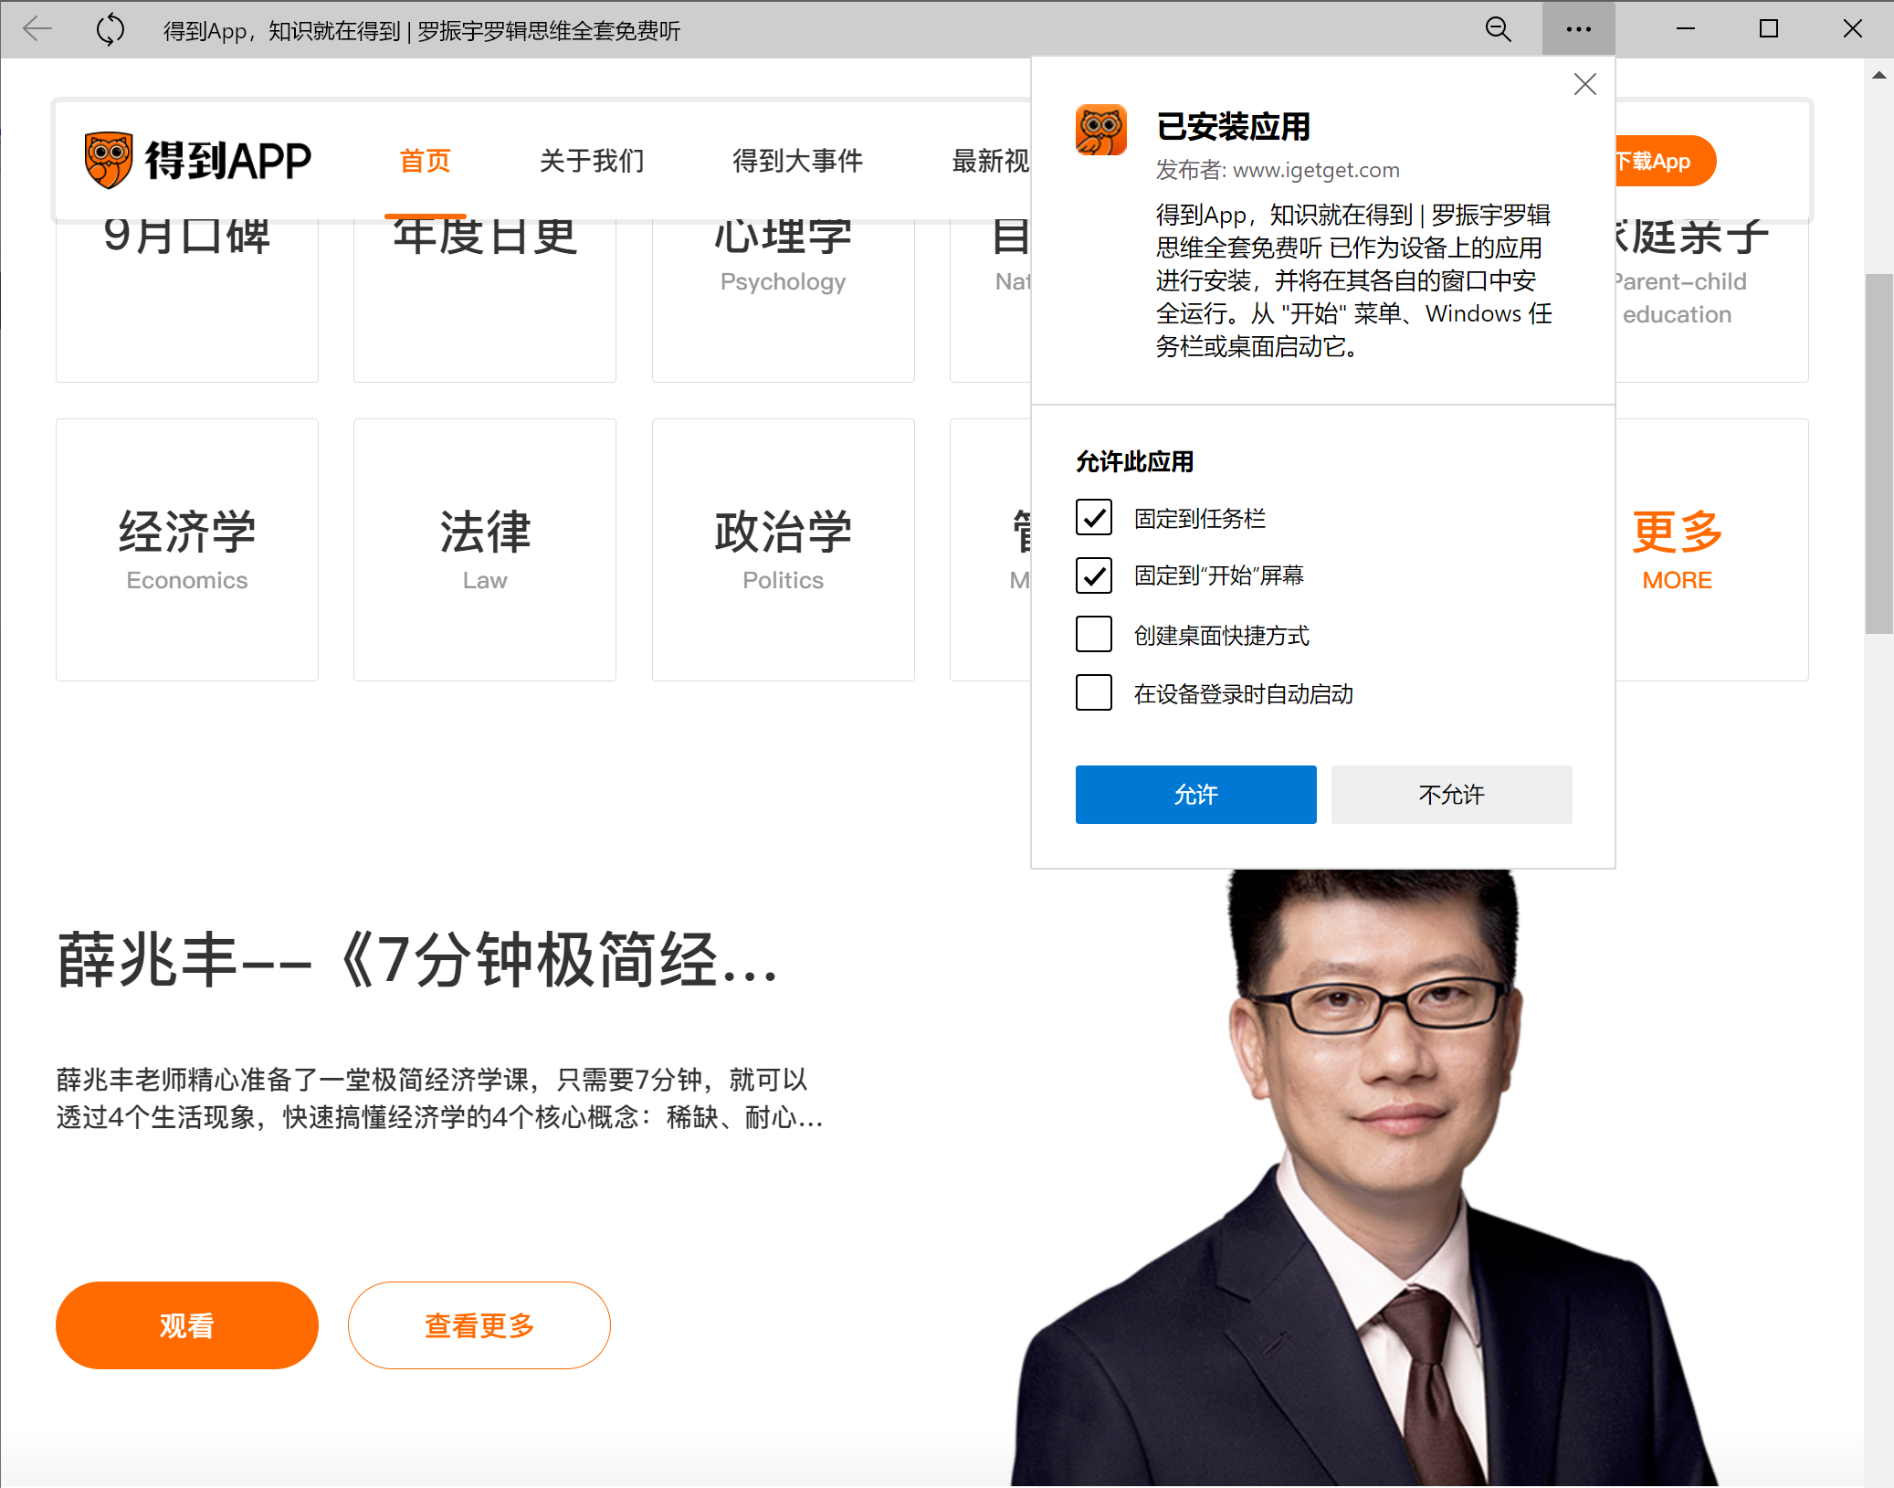The width and height of the screenshot is (1894, 1488).
Task: Click the scrollbar up arrow
Action: (1878, 75)
